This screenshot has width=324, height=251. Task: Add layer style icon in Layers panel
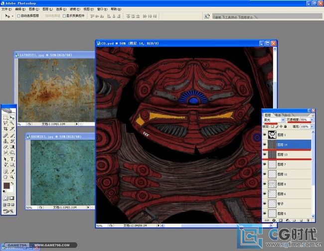pyautogui.click(x=274, y=220)
